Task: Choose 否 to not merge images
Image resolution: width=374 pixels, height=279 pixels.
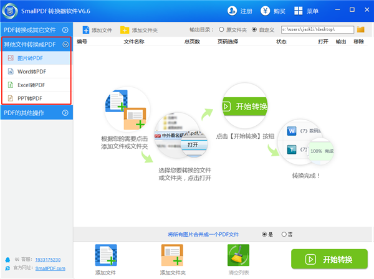Action: pyautogui.click(x=284, y=234)
